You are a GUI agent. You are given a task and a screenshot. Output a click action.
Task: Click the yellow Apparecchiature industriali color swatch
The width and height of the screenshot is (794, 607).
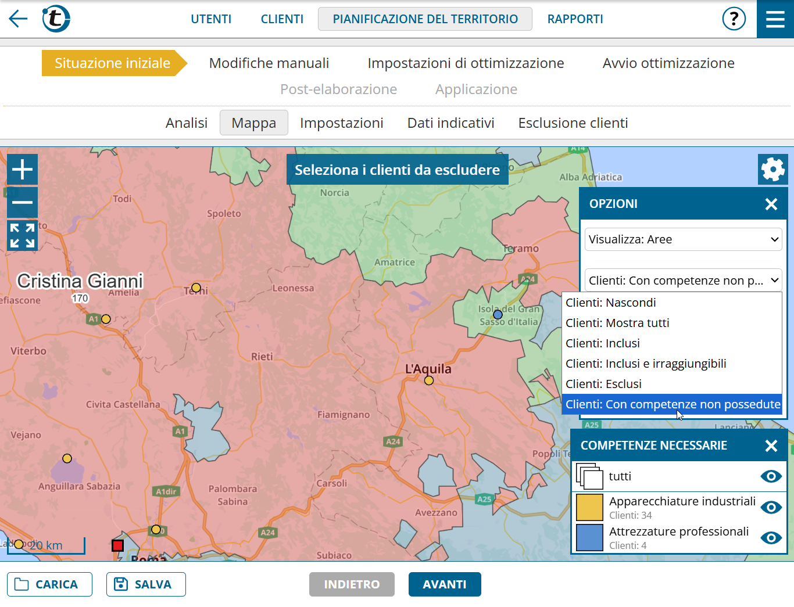pos(589,507)
